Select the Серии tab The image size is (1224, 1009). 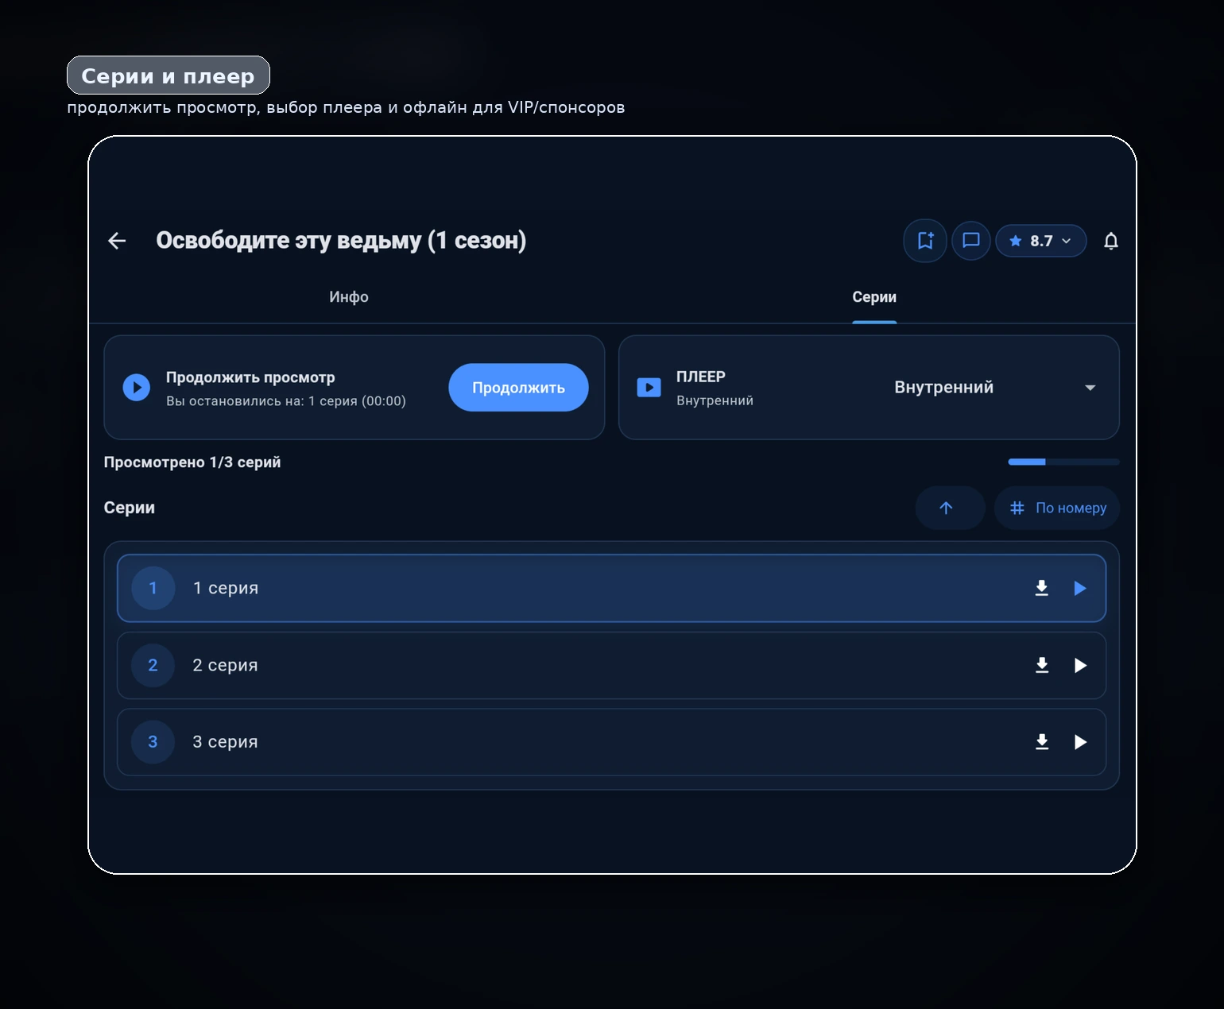click(874, 297)
